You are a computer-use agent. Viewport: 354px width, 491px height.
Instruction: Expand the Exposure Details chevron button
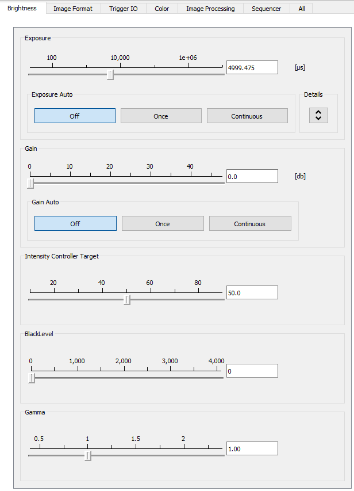pyautogui.click(x=318, y=115)
